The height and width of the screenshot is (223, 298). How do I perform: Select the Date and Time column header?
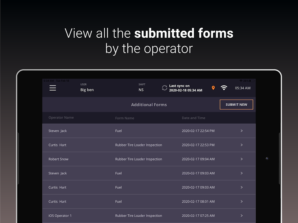pyautogui.click(x=193, y=118)
